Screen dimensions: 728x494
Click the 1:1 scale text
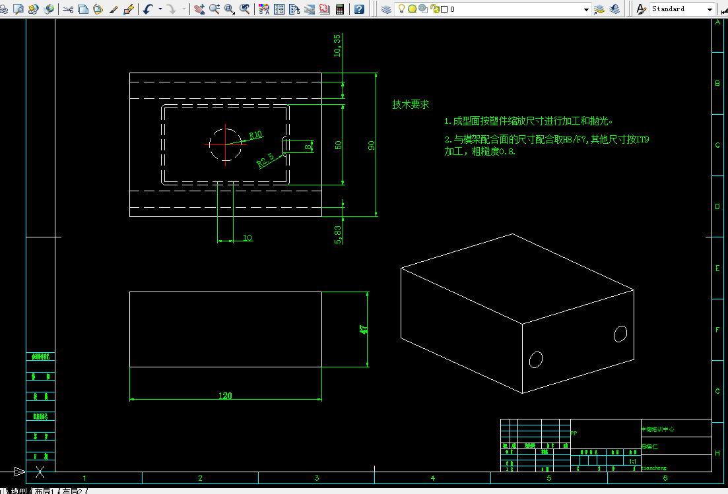[633, 462]
